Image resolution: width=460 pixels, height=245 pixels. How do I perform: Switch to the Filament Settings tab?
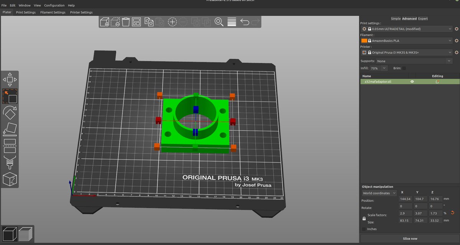(53, 12)
